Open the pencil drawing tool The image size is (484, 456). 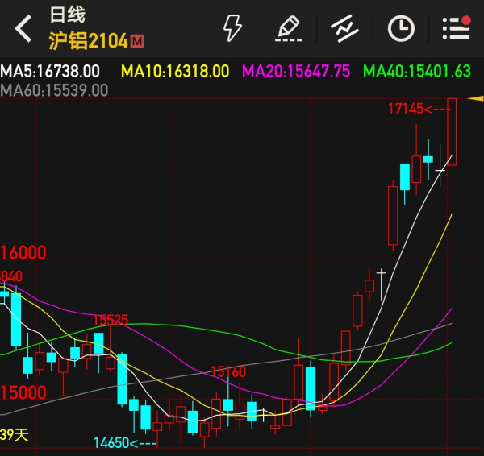(x=289, y=28)
